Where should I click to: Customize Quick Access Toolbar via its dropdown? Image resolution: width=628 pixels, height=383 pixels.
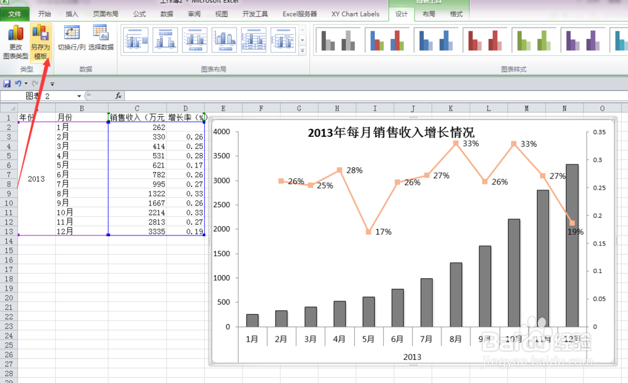tap(52, 84)
